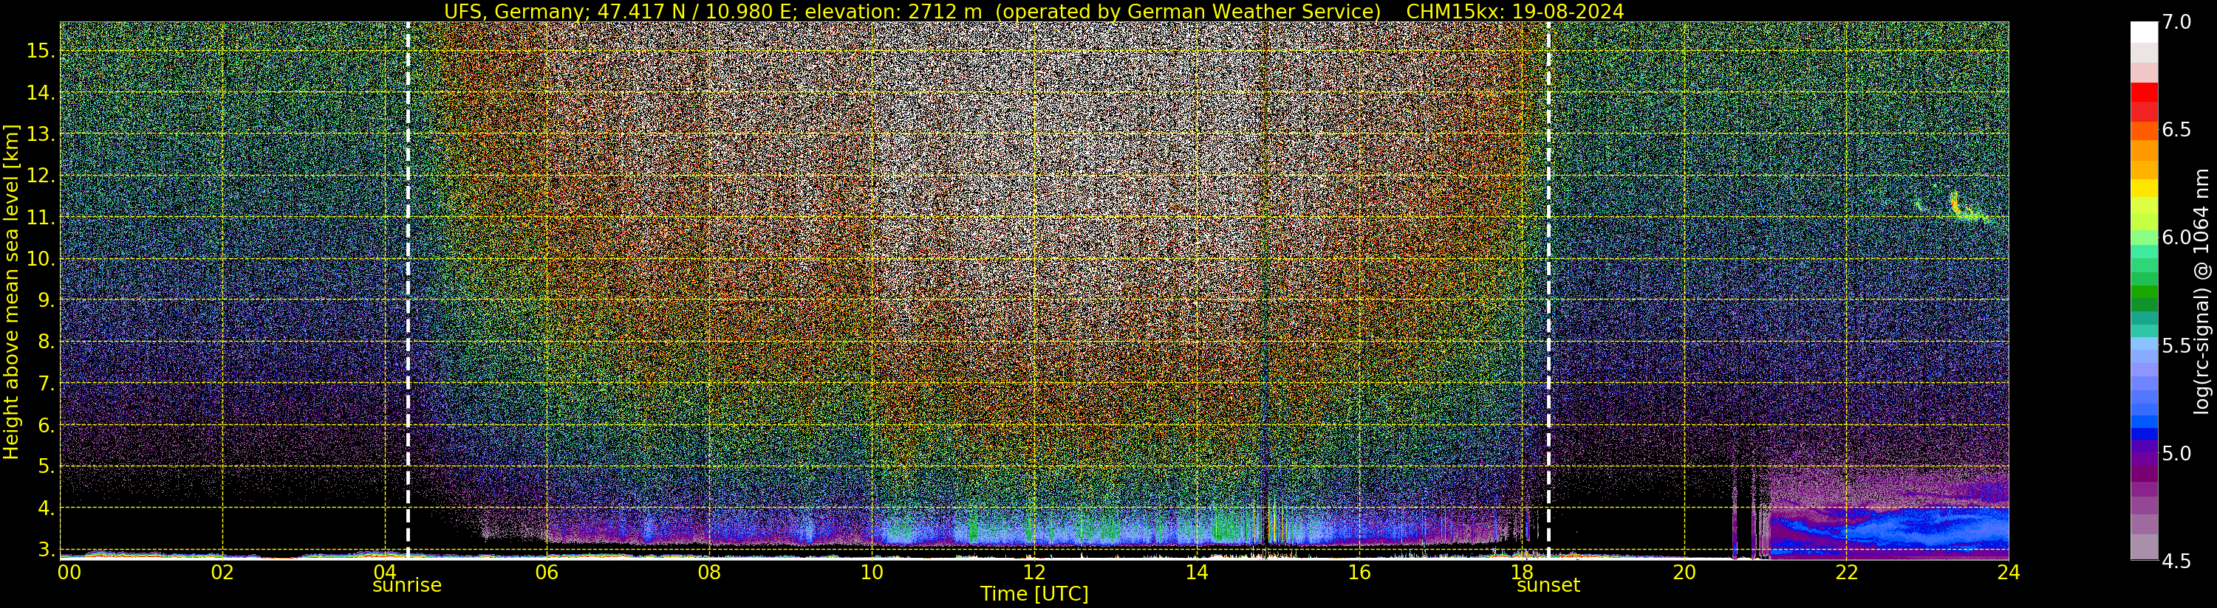
Task: Click the '7.' height axis tick label
Action: point(46,384)
